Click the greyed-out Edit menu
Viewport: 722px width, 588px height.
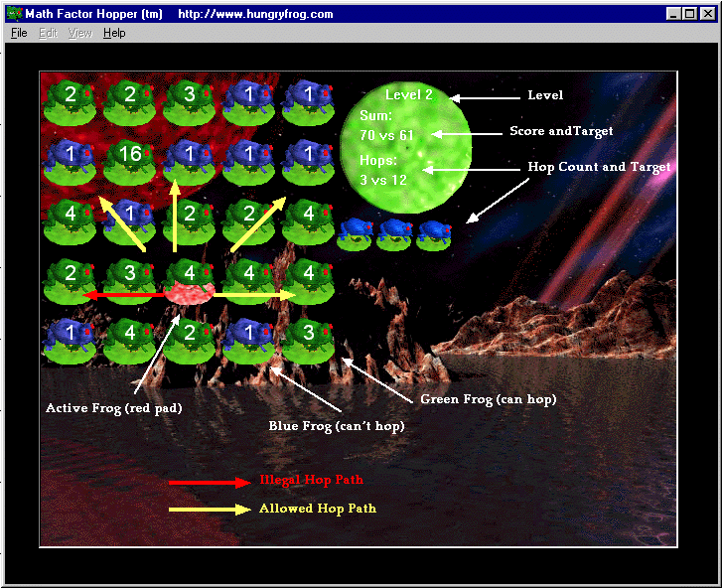click(x=48, y=33)
